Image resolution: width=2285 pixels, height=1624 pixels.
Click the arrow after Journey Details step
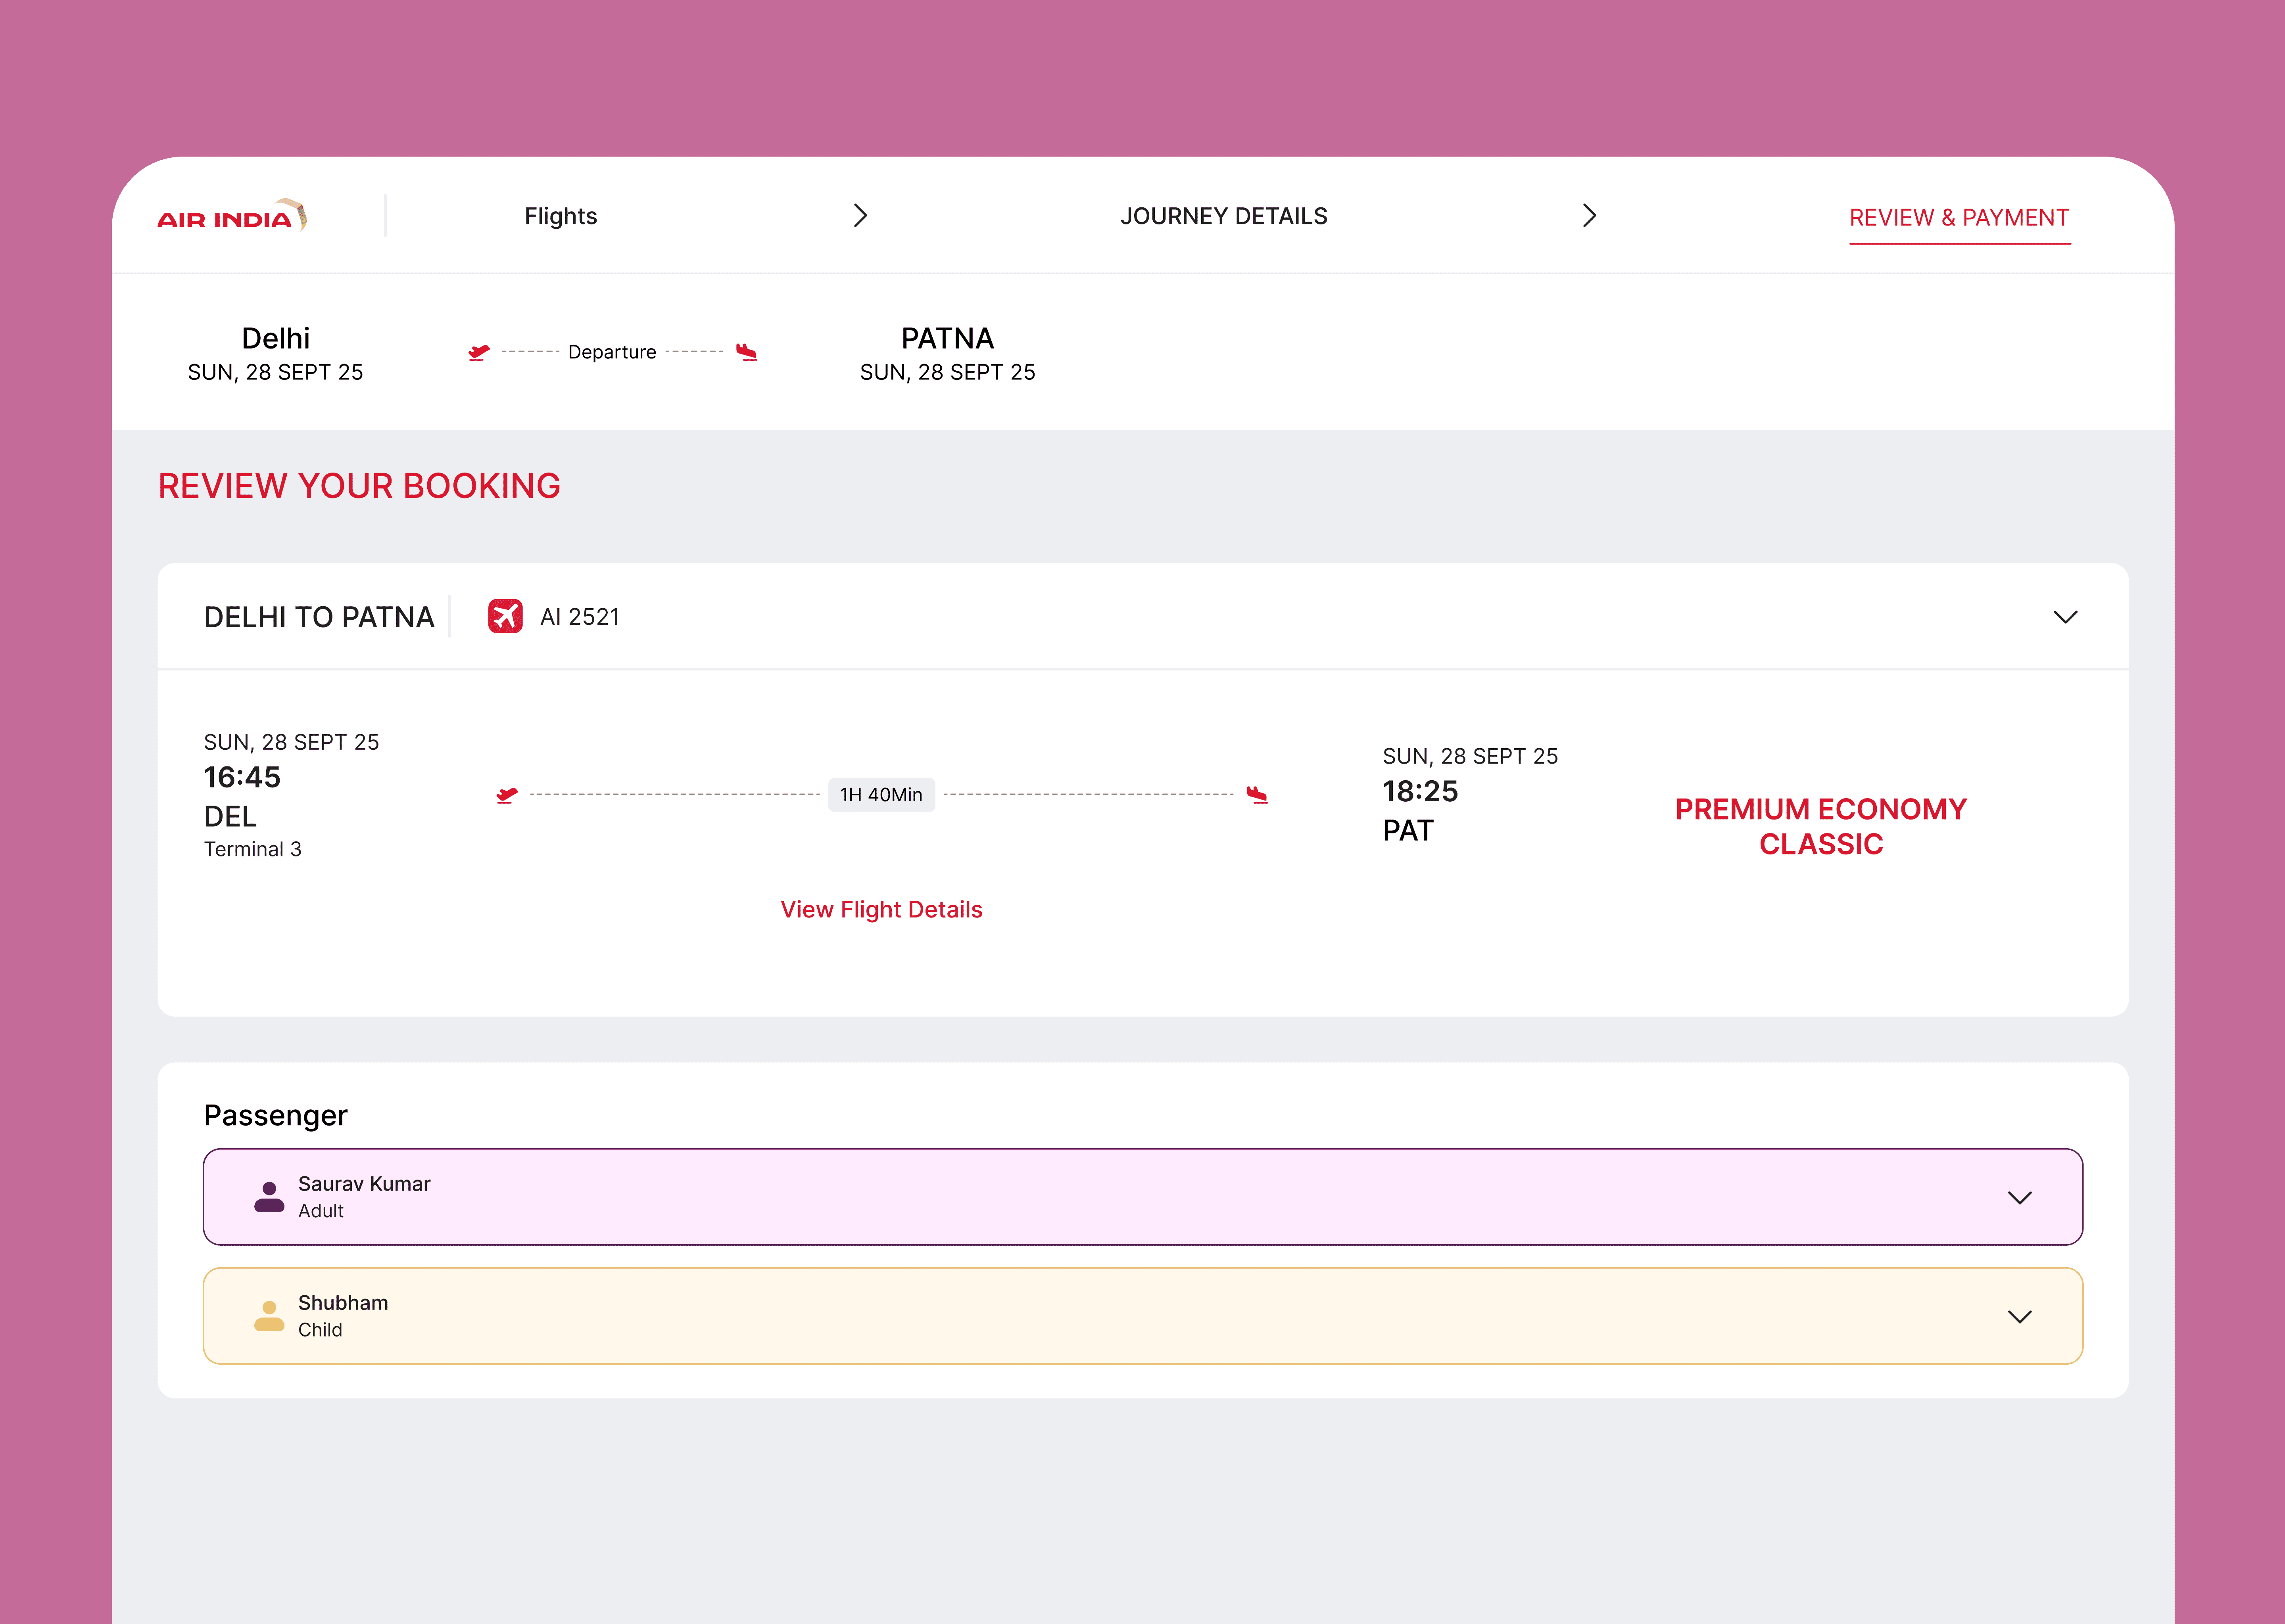(x=1589, y=216)
